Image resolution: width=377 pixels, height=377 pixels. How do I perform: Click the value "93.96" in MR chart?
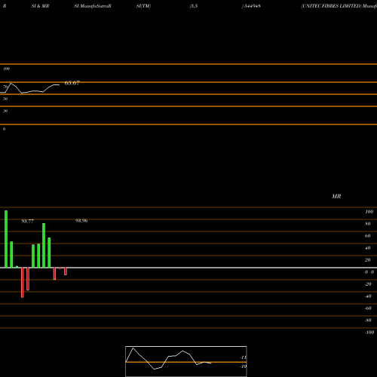tap(81, 221)
